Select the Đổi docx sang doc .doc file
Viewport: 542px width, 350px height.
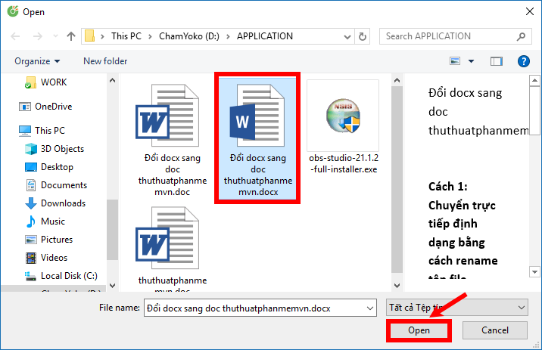click(x=172, y=141)
